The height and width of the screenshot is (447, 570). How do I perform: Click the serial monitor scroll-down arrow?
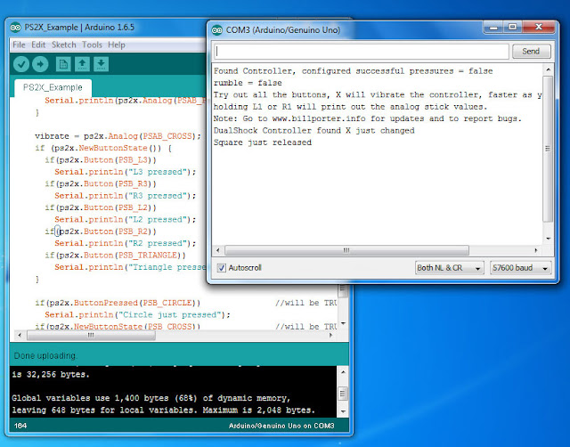pyautogui.click(x=549, y=239)
